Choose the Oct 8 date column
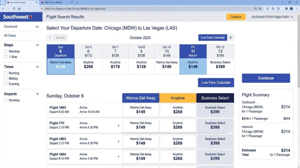 (x=142, y=59)
